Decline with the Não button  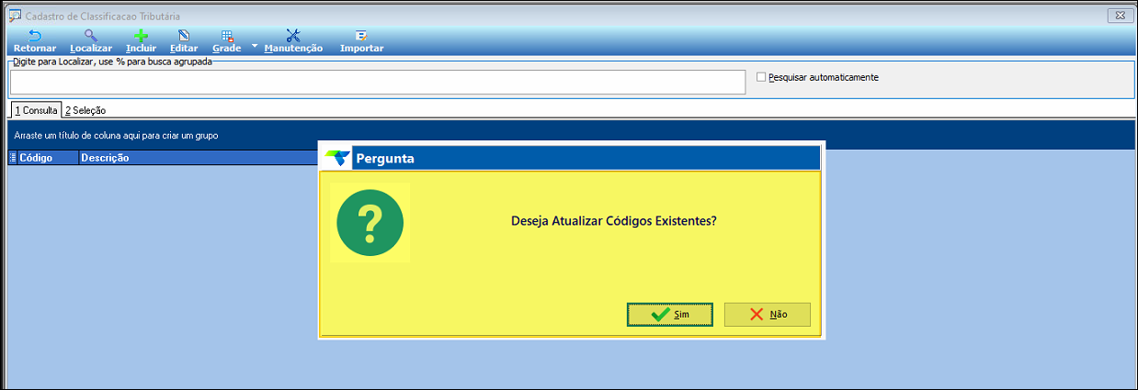point(768,314)
